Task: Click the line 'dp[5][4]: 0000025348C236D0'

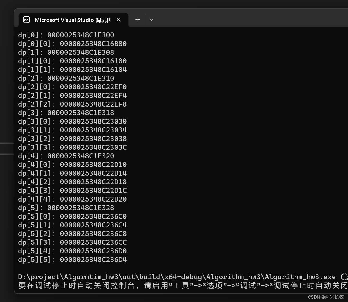Action: pyautogui.click(x=72, y=251)
